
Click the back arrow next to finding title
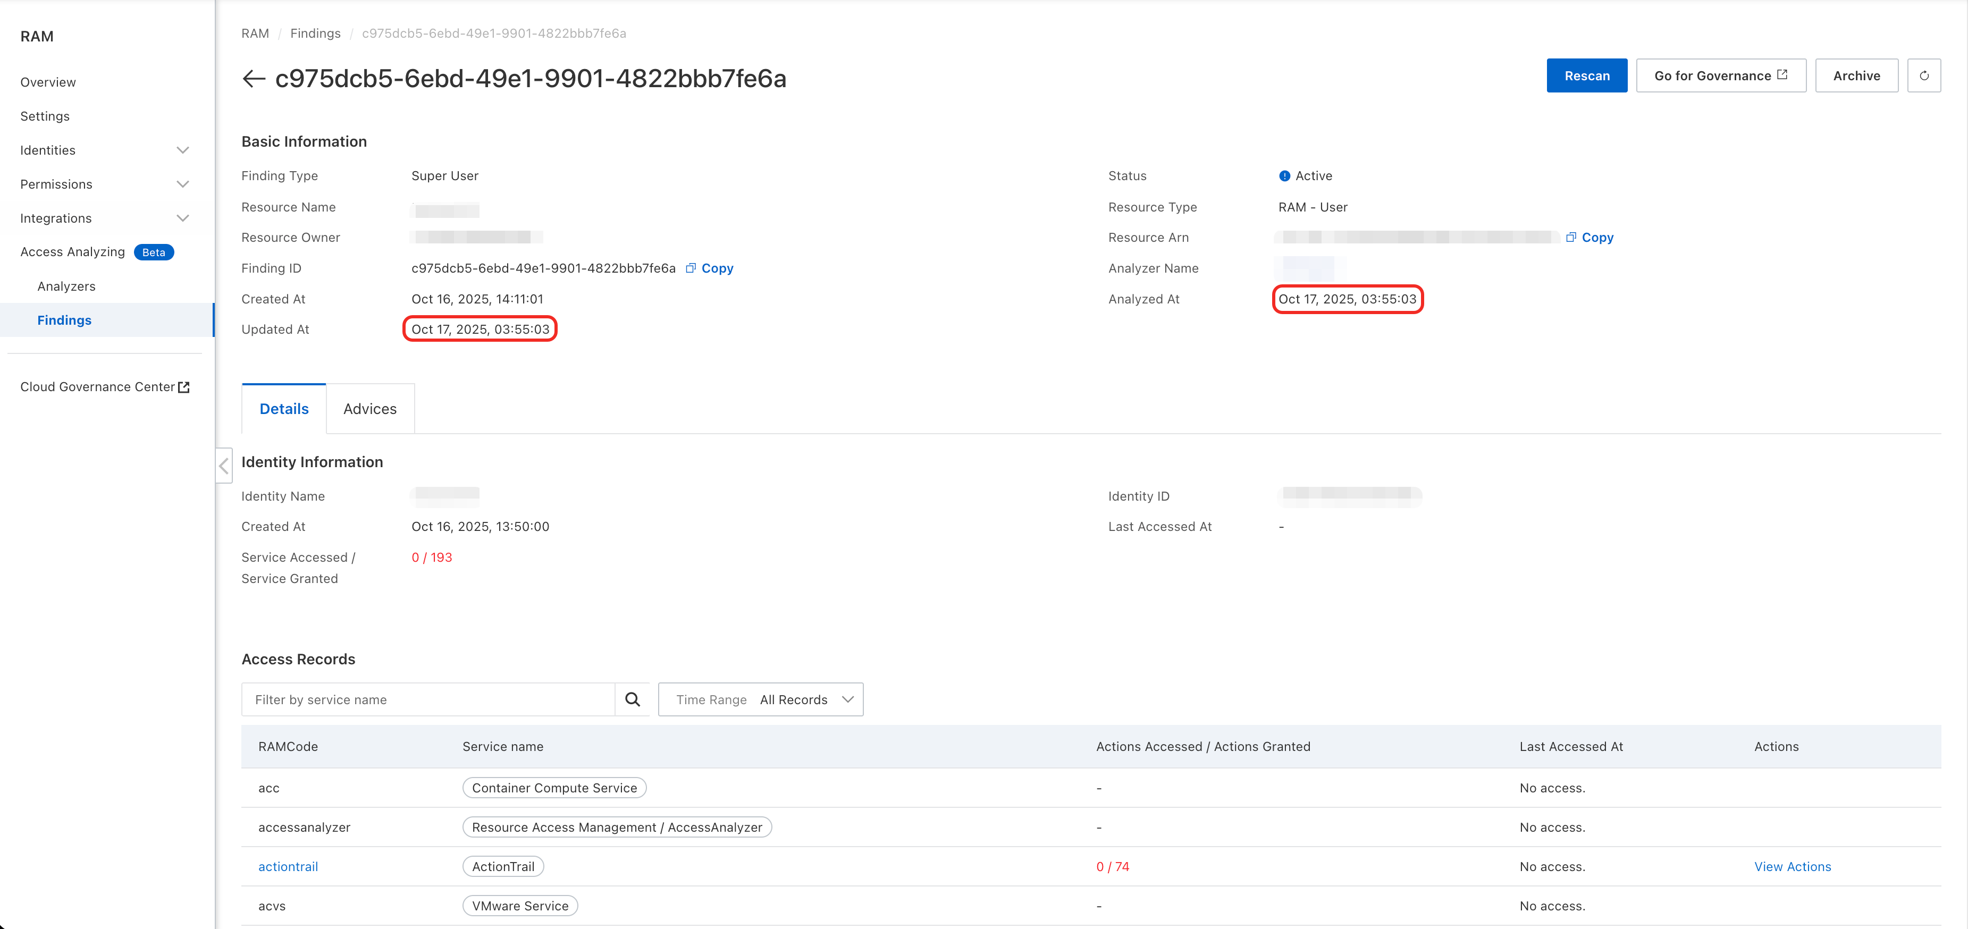pos(253,79)
